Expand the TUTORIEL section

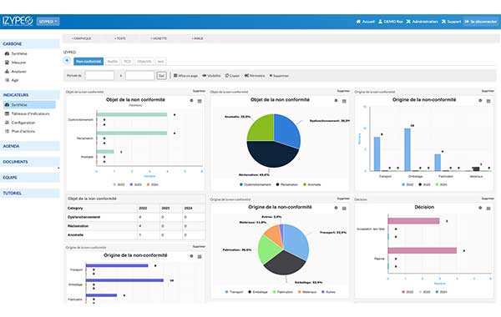[30, 194]
